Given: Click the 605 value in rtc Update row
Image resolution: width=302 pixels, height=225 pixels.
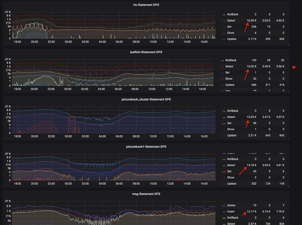Looking at the screenshot, I should click(282, 39).
